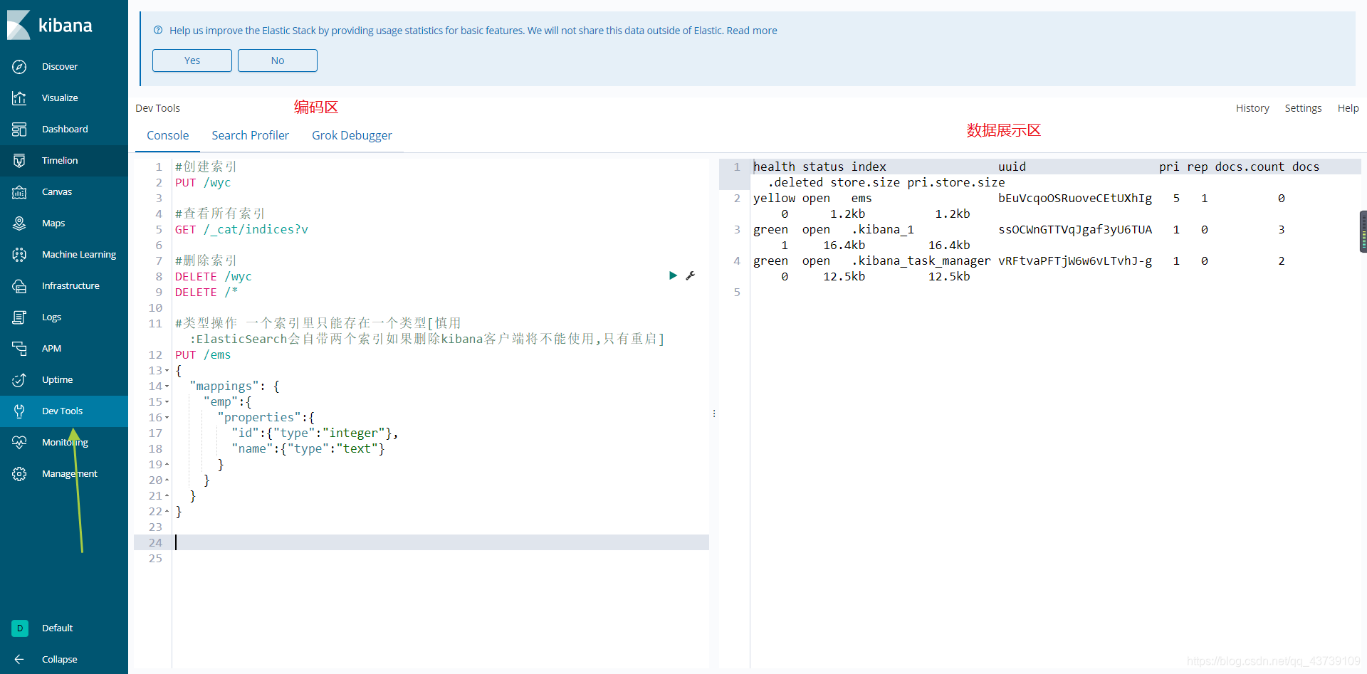Open the Management gear icon
The image size is (1367, 674).
(19, 473)
